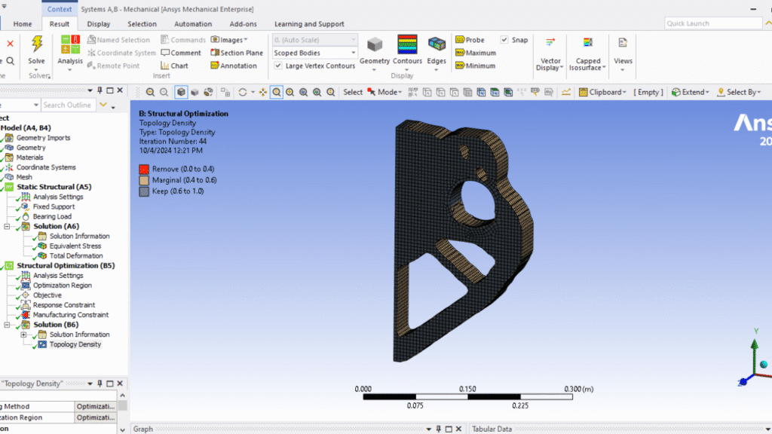Click the Geometry display icon
This screenshot has height=434, width=772.
pos(374,45)
